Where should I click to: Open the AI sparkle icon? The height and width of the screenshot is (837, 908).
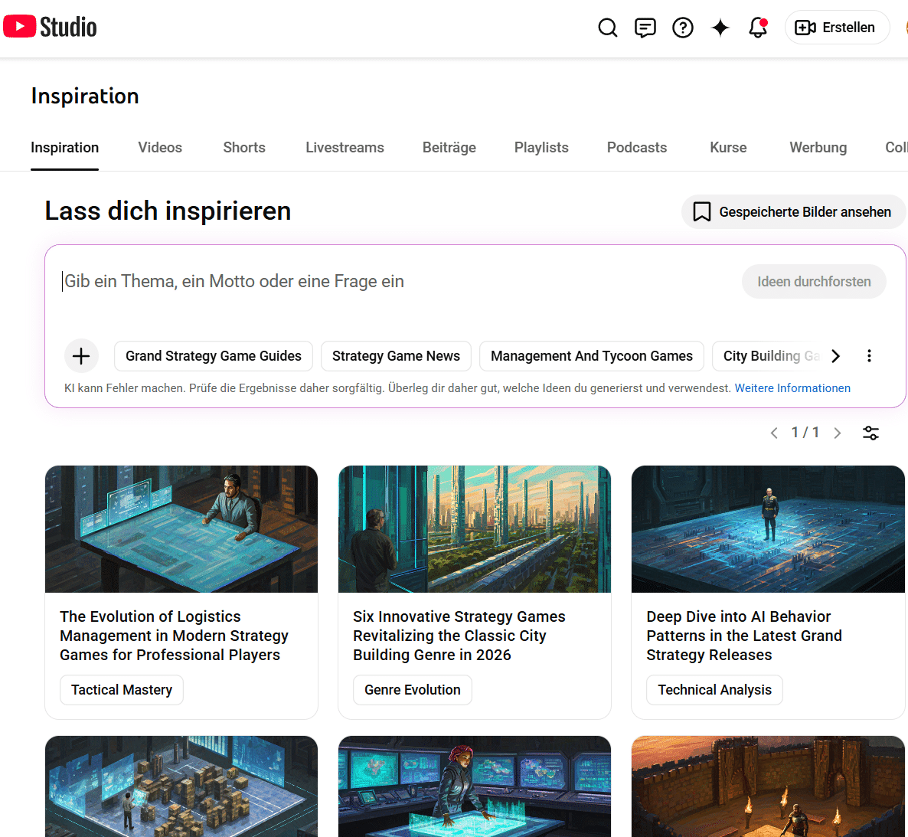(x=720, y=28)
